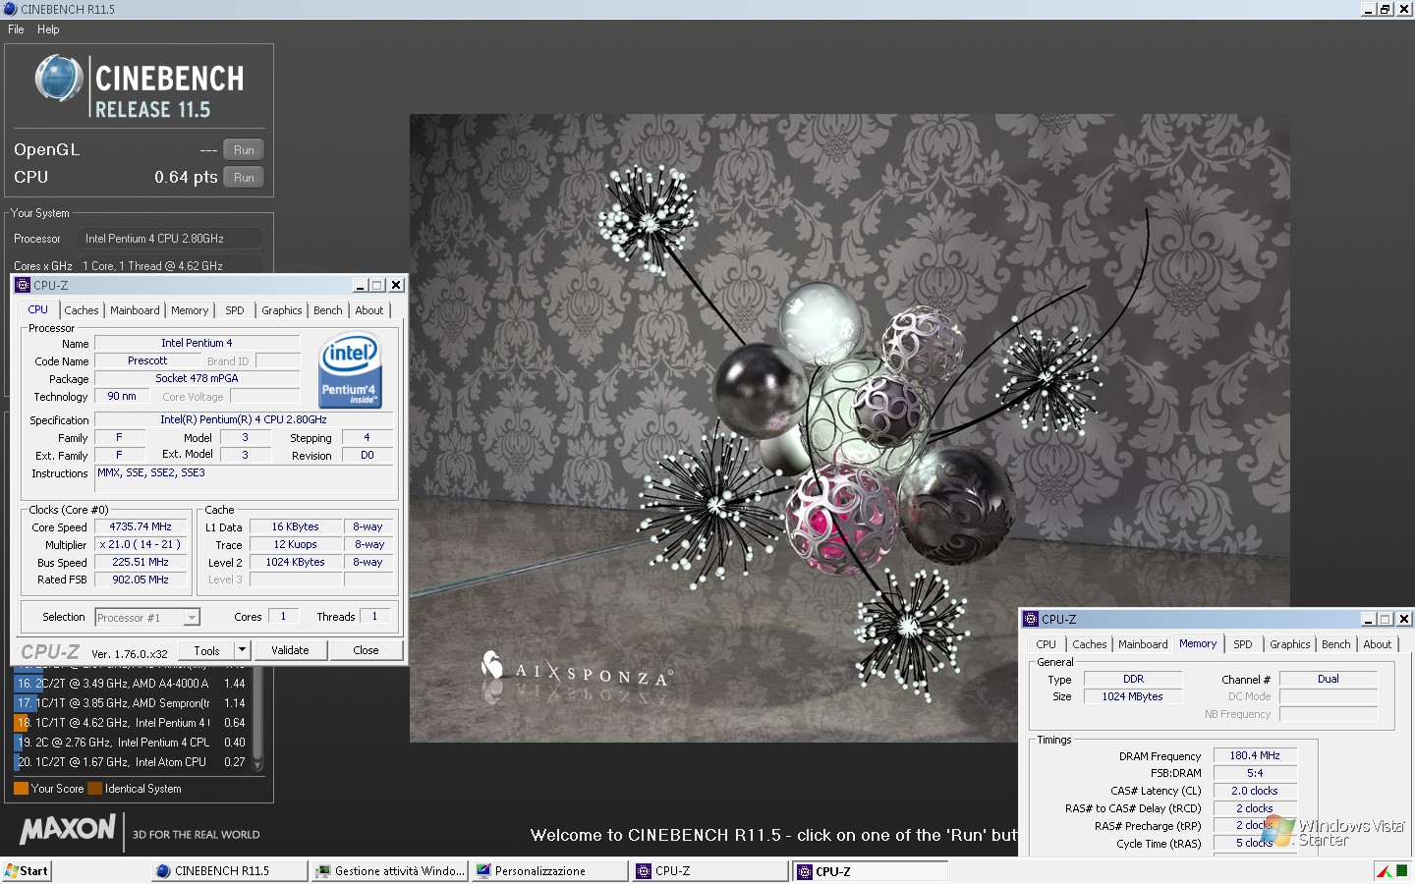This screenshot has width=1415, height=884.
Task: Click the Channel # field Dual
Action: (x=1329, y=680)
